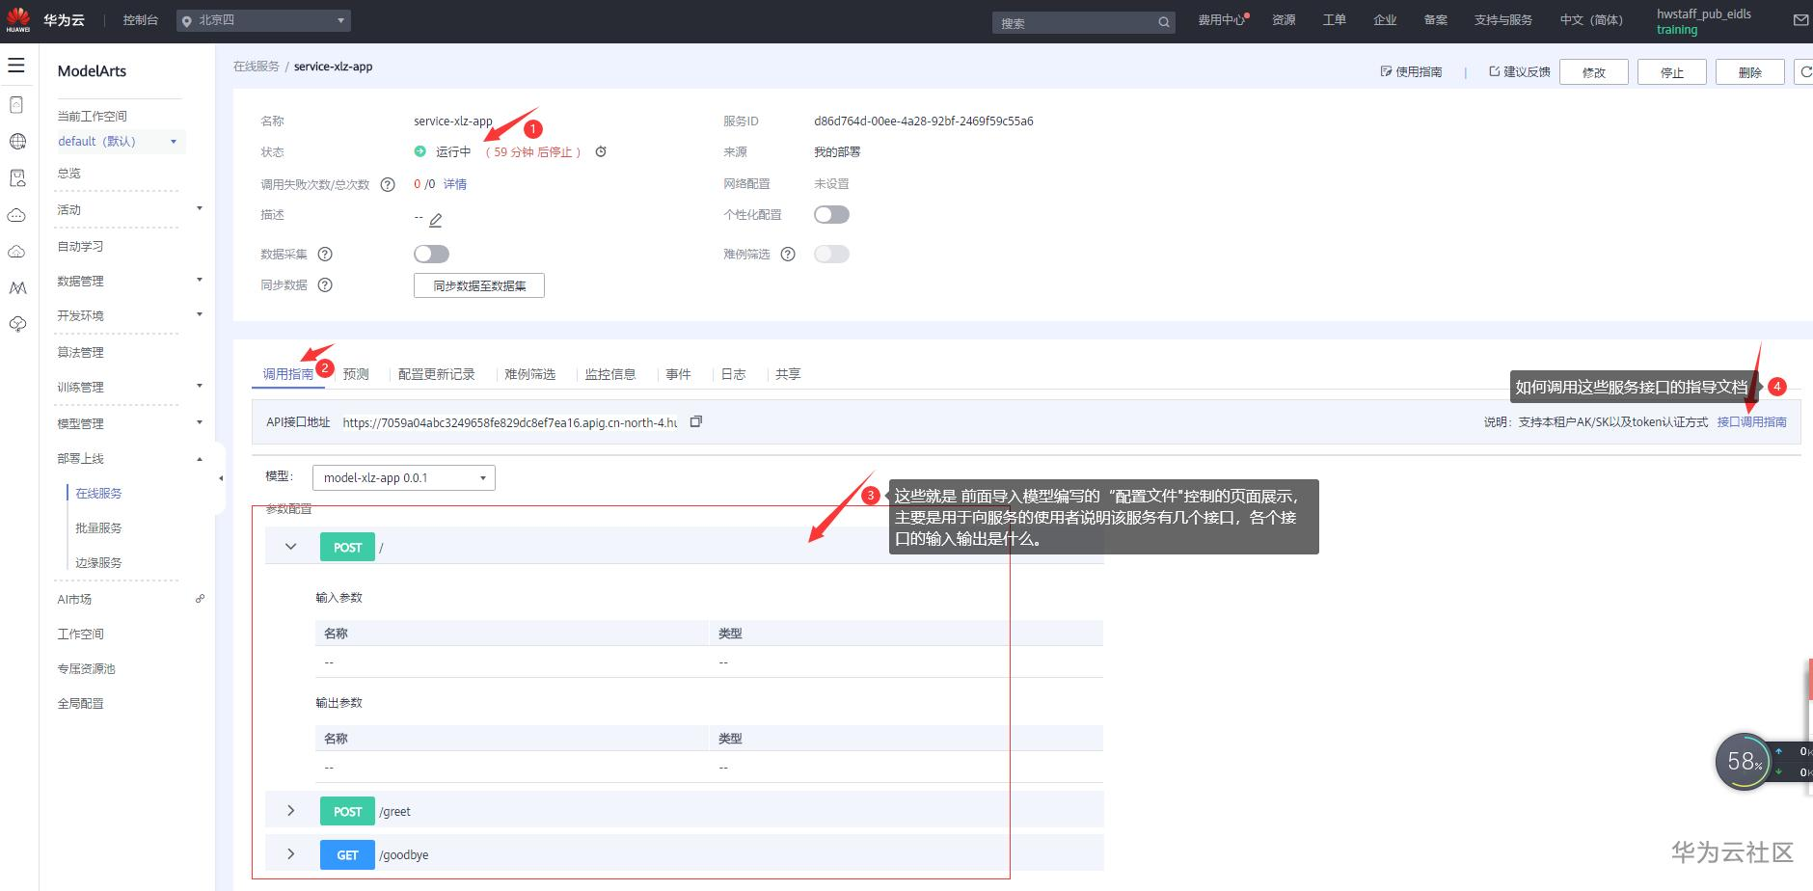The height and width of the screenshot is (891, 1813).
Task: Click the auto-stop timer clock icon
Action: tap(601, 151)
